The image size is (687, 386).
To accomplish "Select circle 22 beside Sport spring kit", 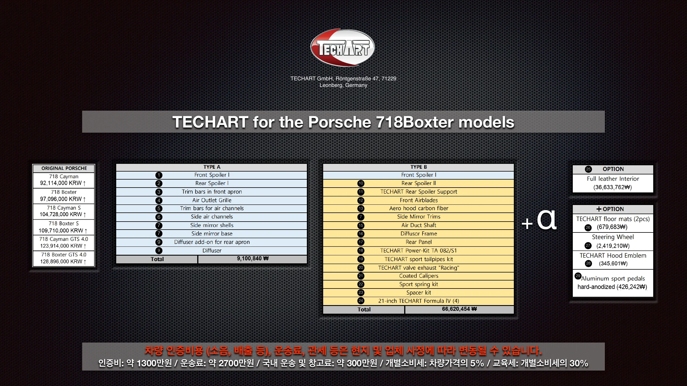I will [x=361, y=284].
